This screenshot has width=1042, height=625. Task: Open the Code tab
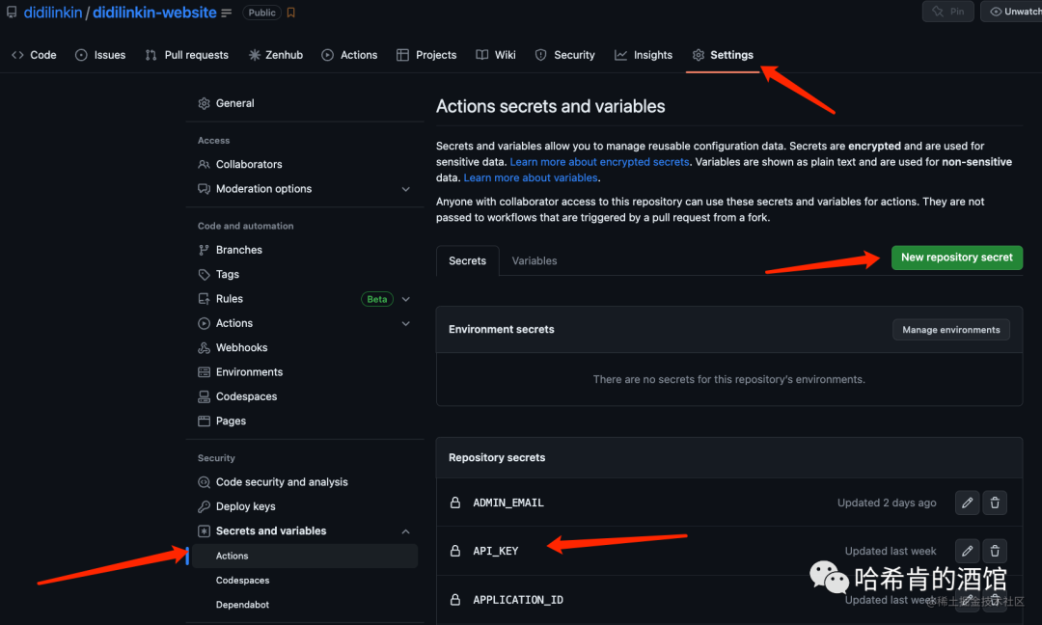point(34,55)
